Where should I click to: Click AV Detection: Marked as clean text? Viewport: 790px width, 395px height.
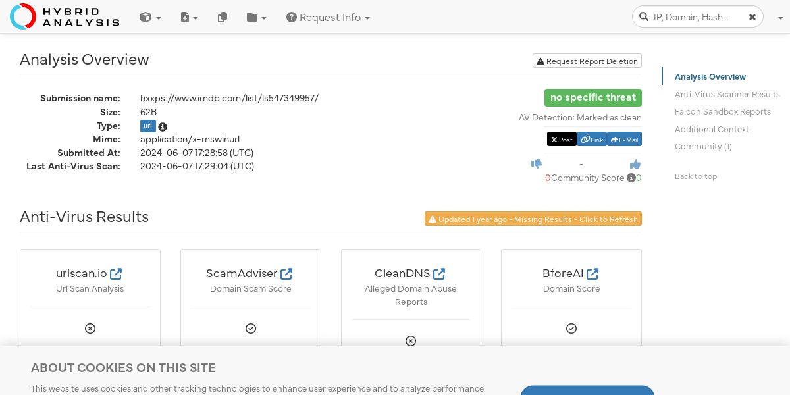[x=580, y=118]
